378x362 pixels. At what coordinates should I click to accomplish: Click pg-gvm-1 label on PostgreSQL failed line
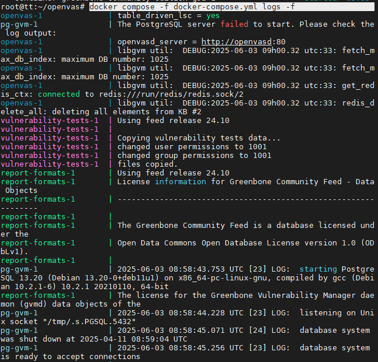(x=19, y=24)
